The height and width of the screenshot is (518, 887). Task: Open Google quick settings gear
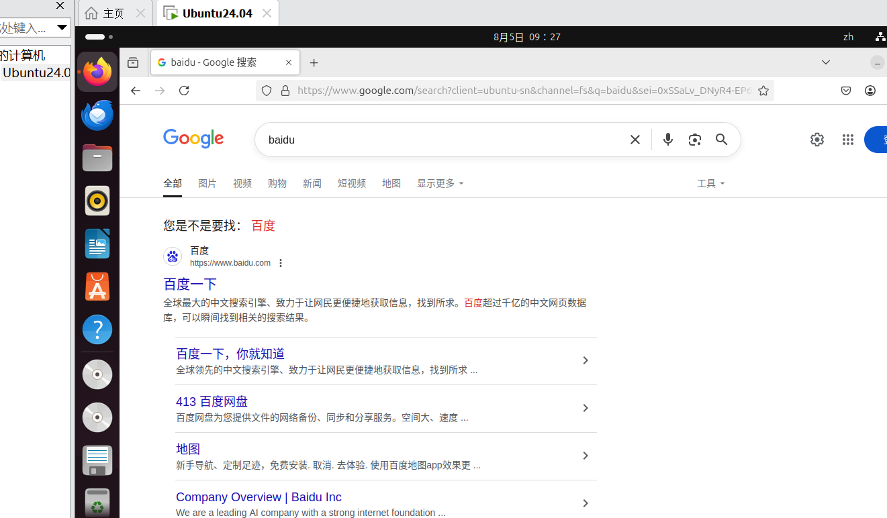pos(817,140)
